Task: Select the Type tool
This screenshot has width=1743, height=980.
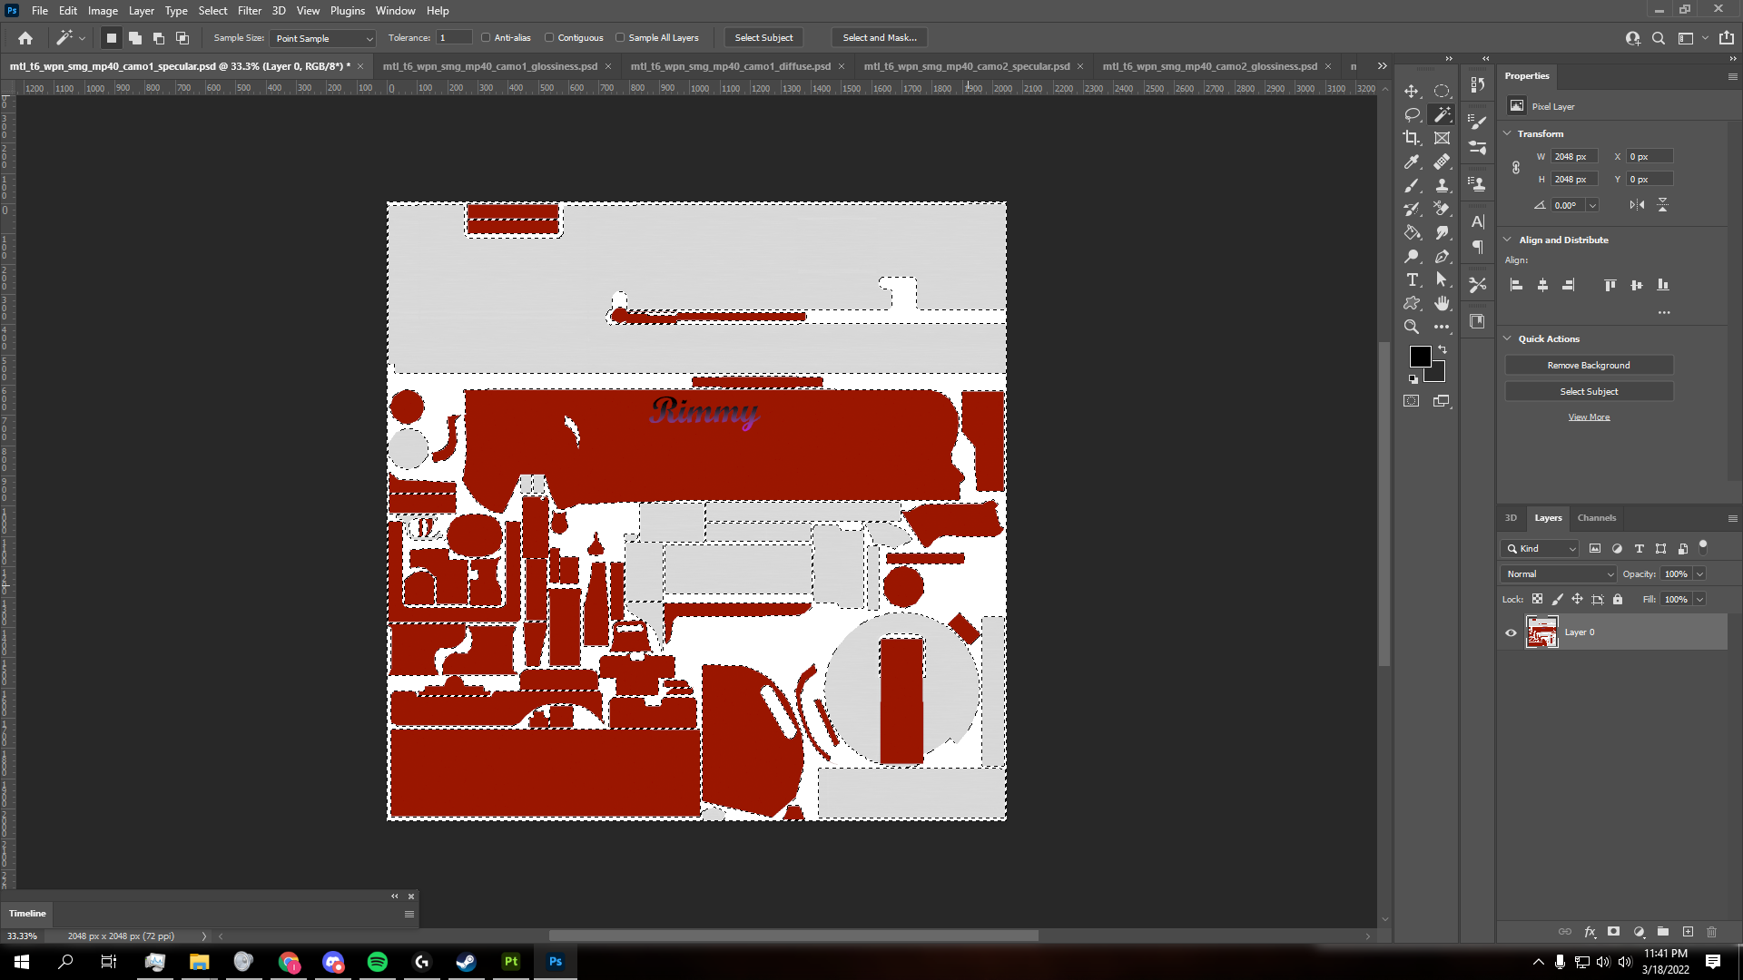Action: point(1413,279)
